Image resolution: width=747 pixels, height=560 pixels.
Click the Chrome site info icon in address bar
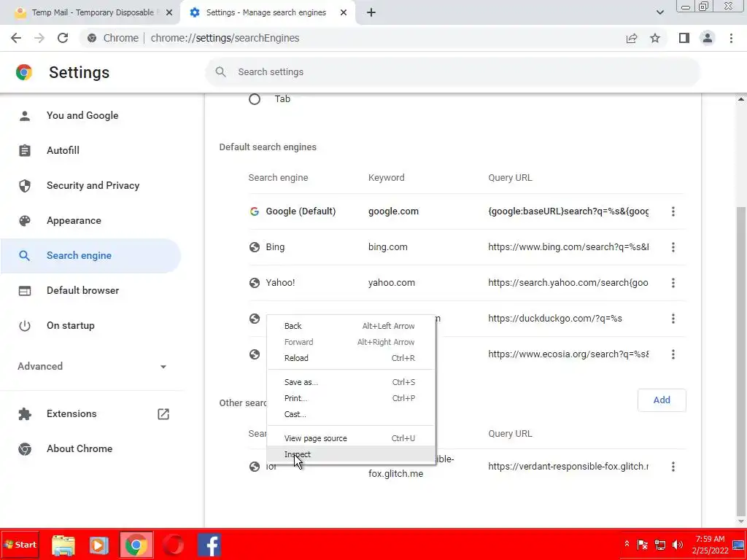[x=92, y=38]
